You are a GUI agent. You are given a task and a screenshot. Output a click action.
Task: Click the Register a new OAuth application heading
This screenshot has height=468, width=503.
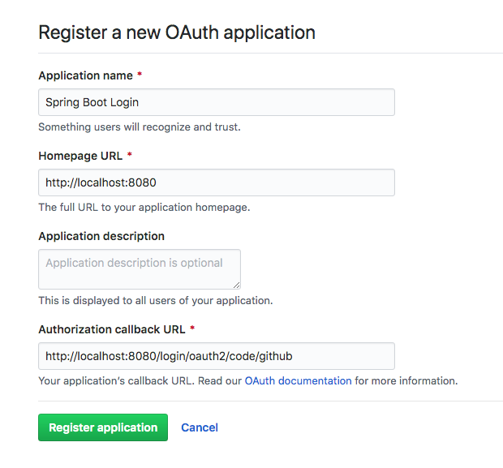177,33
